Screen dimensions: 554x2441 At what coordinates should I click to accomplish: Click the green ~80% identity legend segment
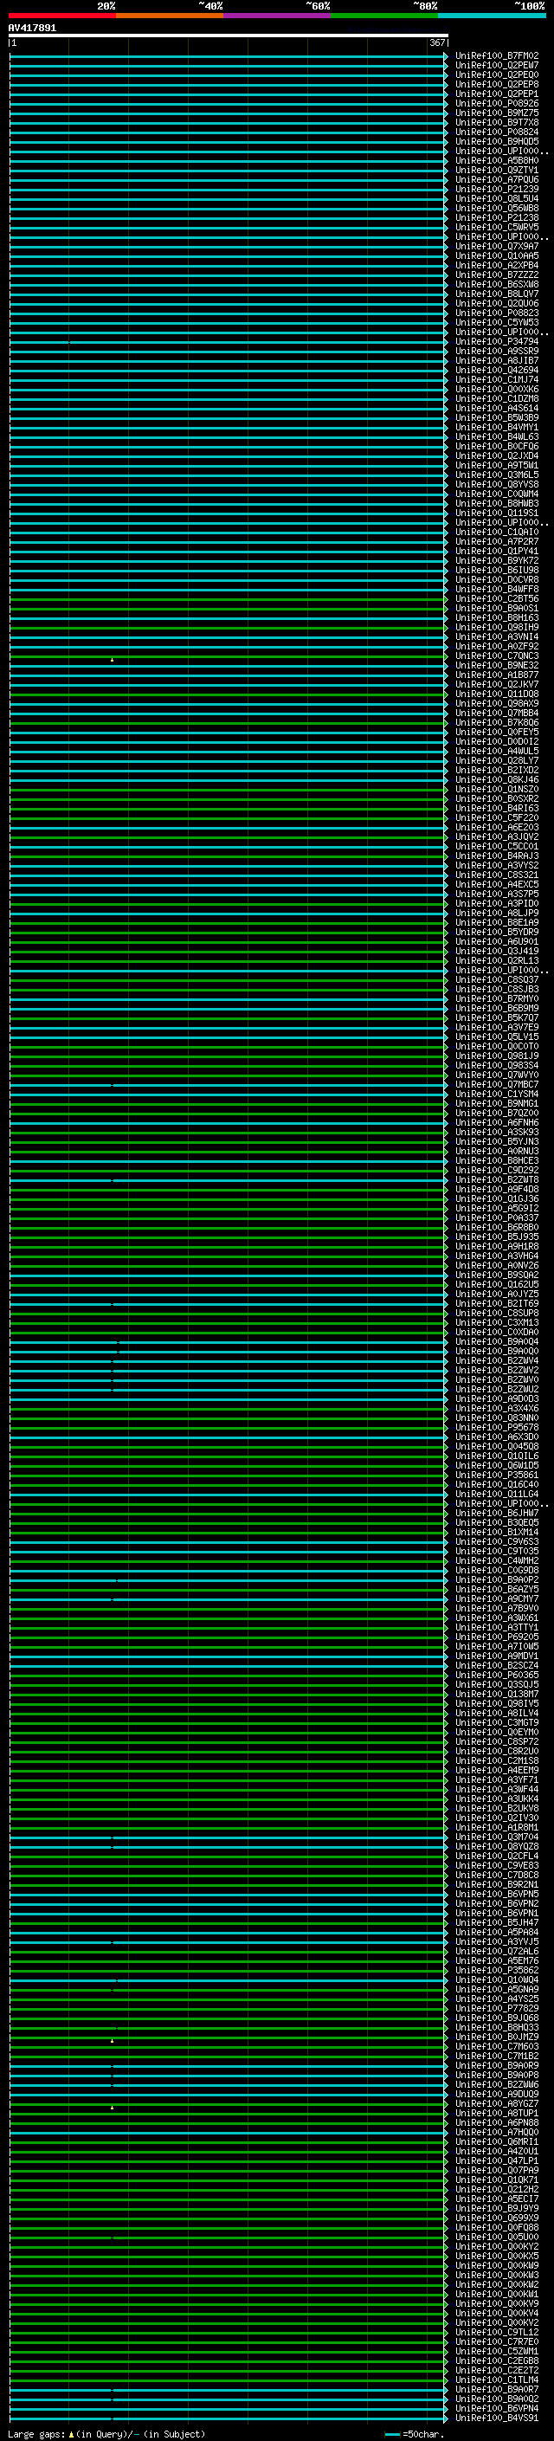pos(384,16)
